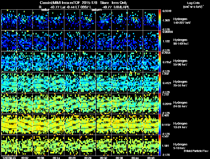Click the 09:20 time label
Image resolution: width=210 pixels, height=159 pixels.
72,158
